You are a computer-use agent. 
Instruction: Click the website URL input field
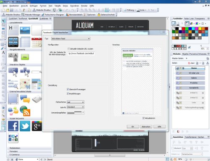(81, 54)
